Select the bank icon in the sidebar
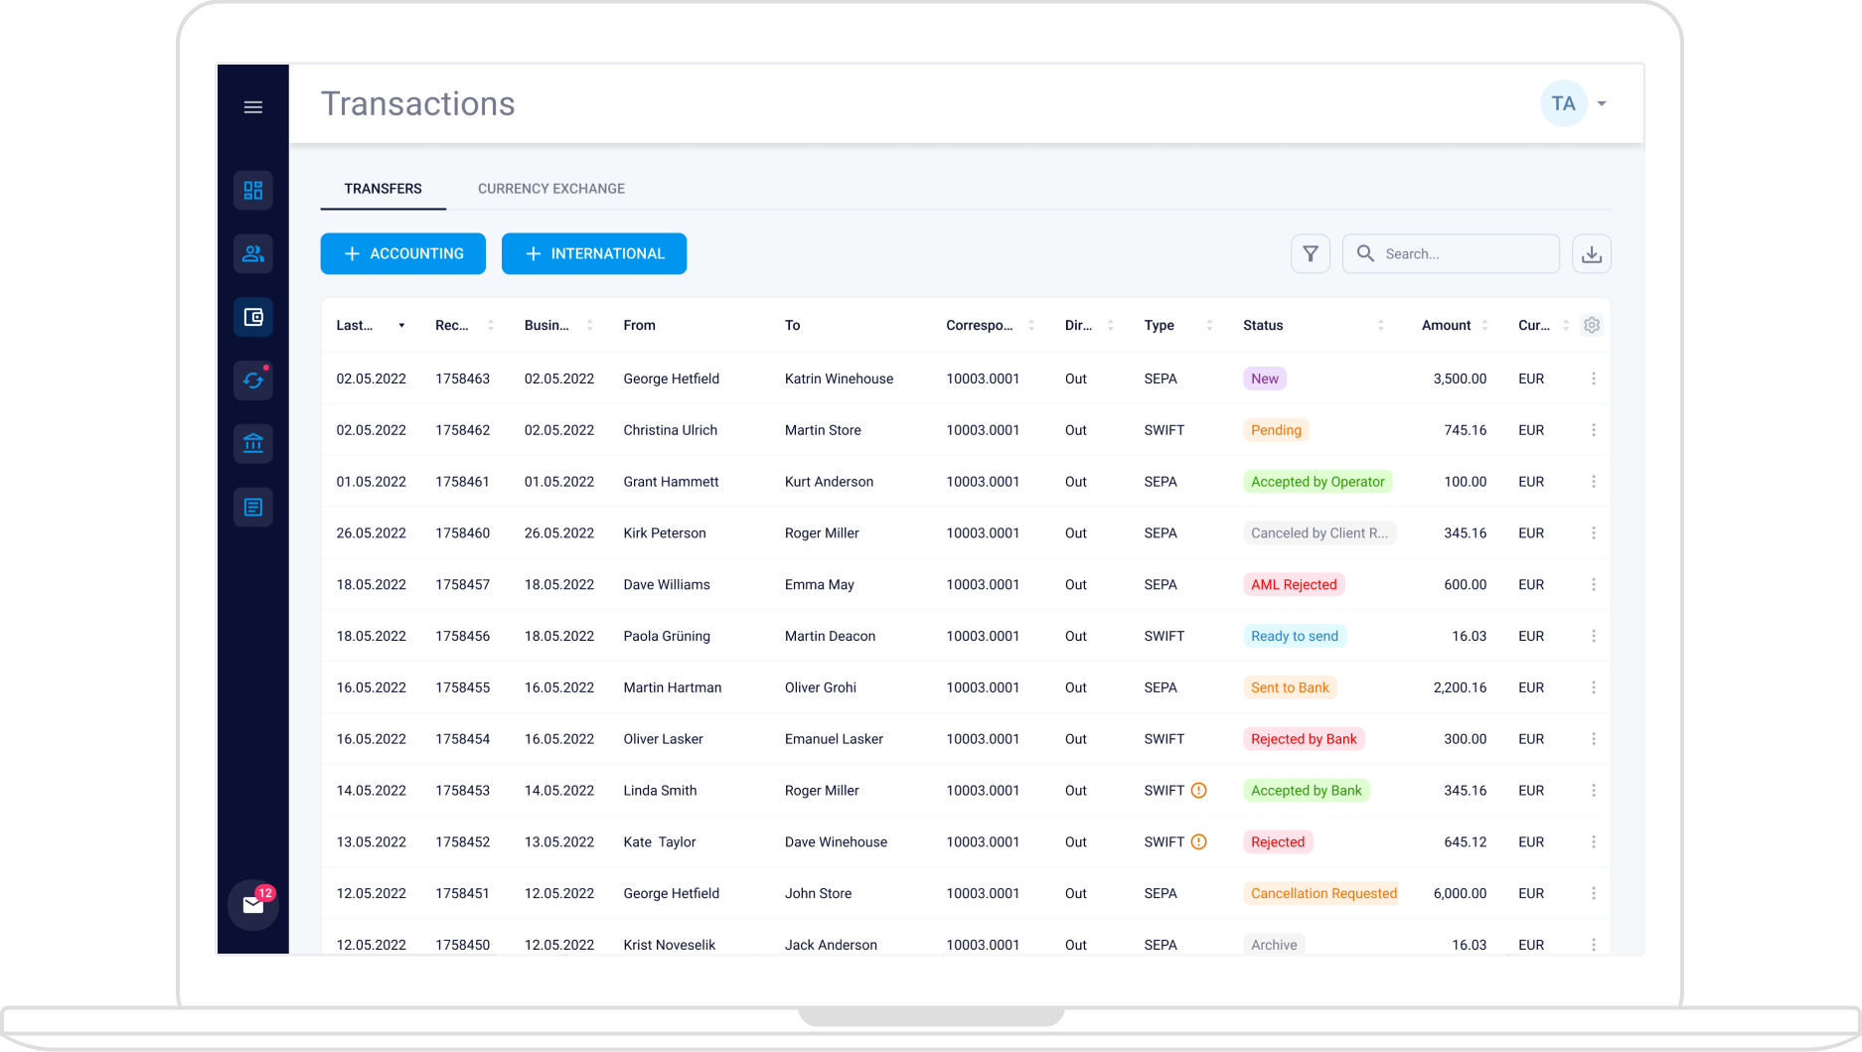 tap(252, 444)
